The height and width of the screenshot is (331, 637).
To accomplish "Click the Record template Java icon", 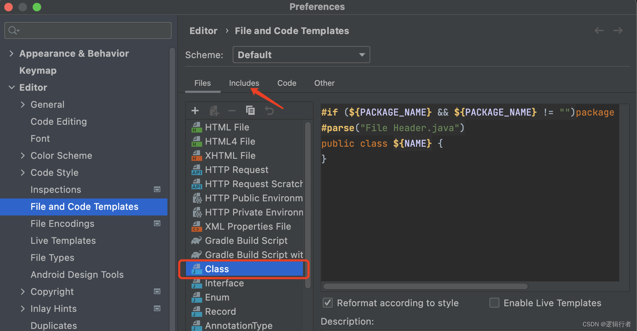I will (x=196, y=312).
